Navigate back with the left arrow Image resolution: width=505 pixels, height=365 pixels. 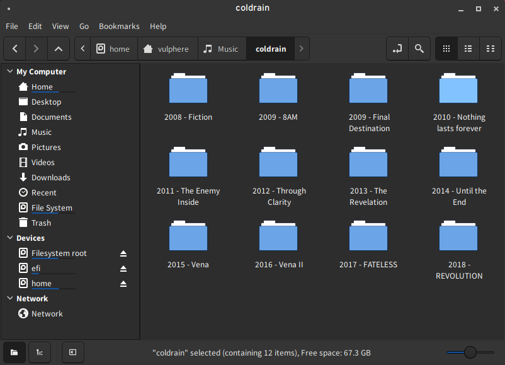point(15,49)
